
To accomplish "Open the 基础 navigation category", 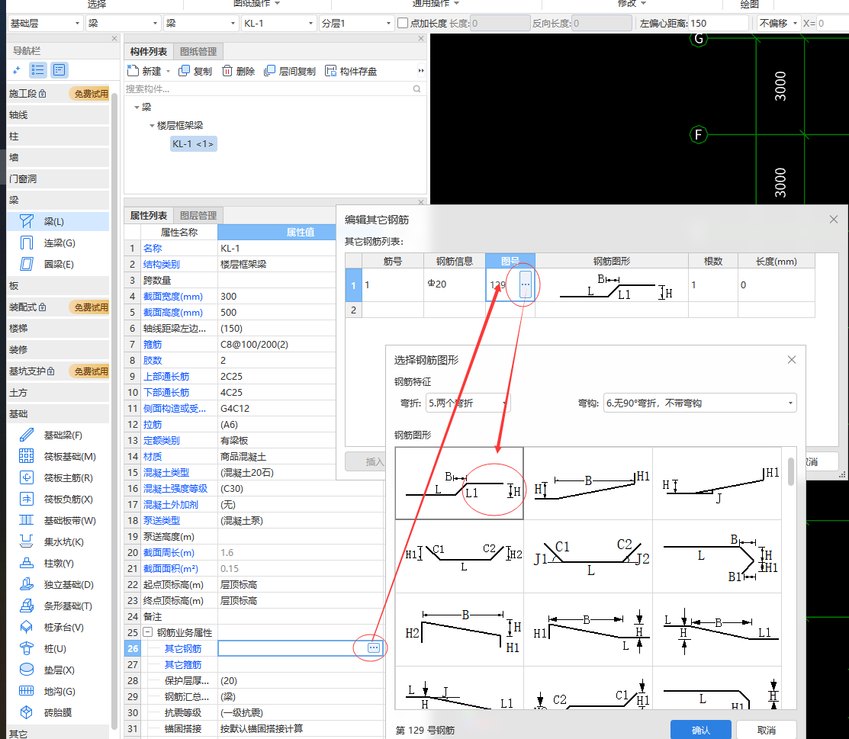I will [x=58, y=413].
